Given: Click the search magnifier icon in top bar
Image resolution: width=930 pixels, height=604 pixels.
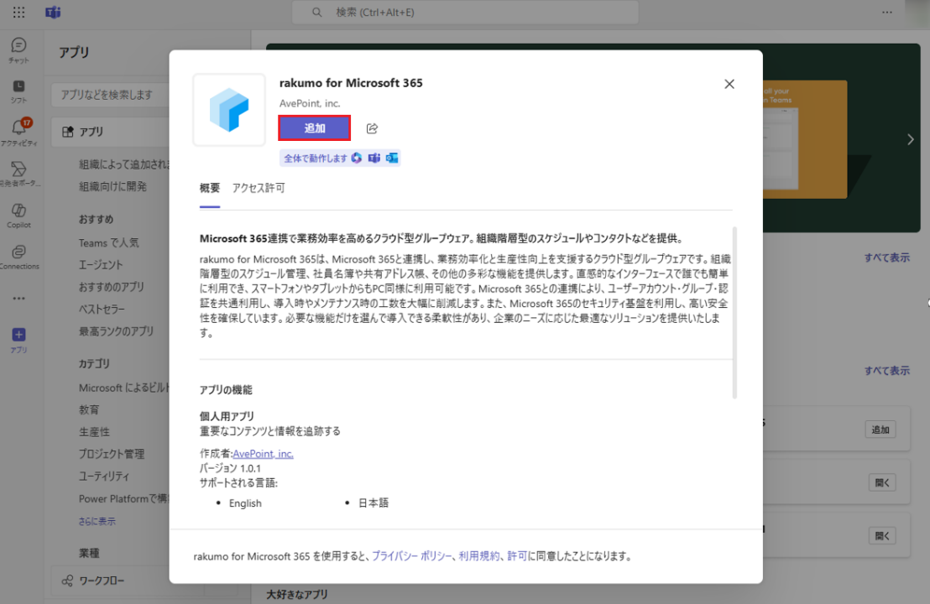Looking at the screenshot, I should coord(316,12).
